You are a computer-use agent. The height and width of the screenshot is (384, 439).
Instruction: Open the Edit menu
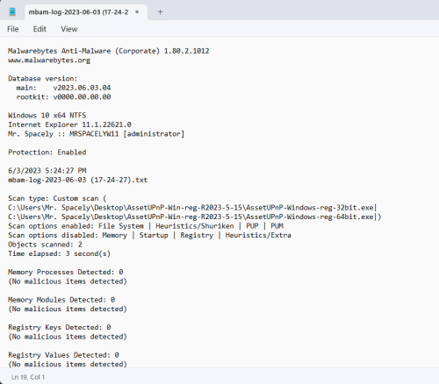pos(40,29)
